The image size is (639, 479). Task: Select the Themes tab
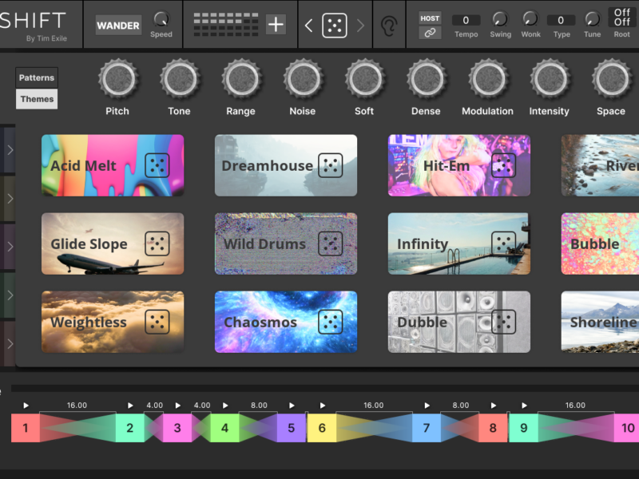pyautogui.click(x=37, y=99)
